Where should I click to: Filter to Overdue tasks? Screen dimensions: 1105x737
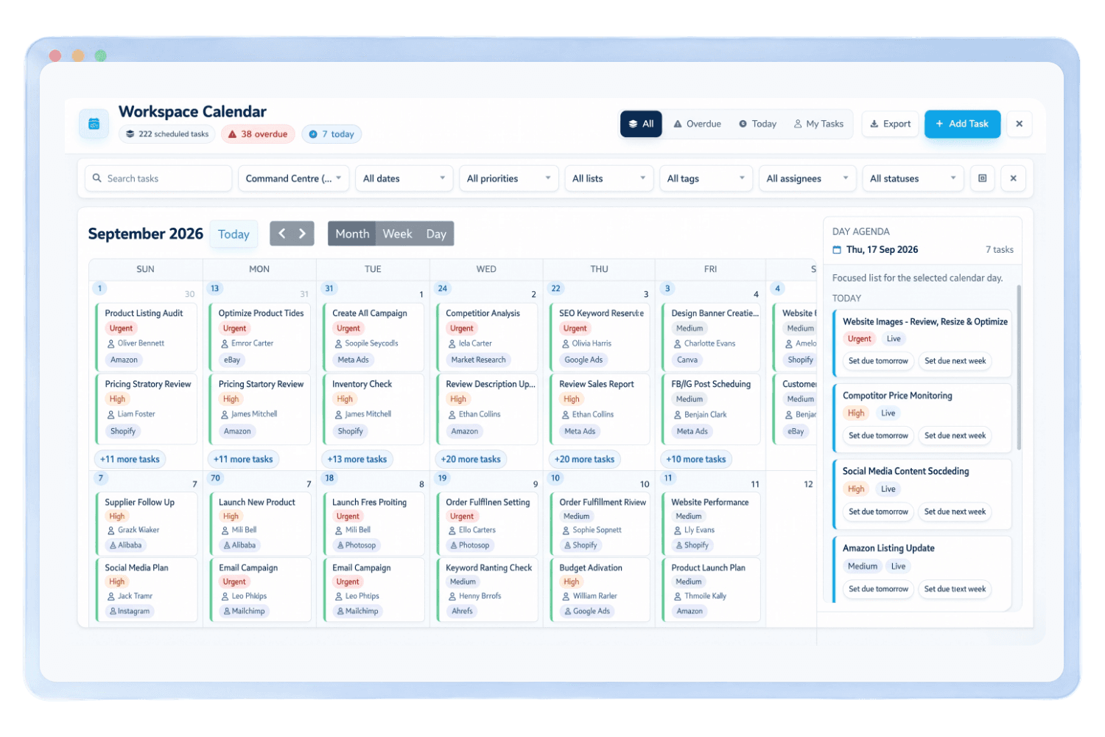click(697, 124)
